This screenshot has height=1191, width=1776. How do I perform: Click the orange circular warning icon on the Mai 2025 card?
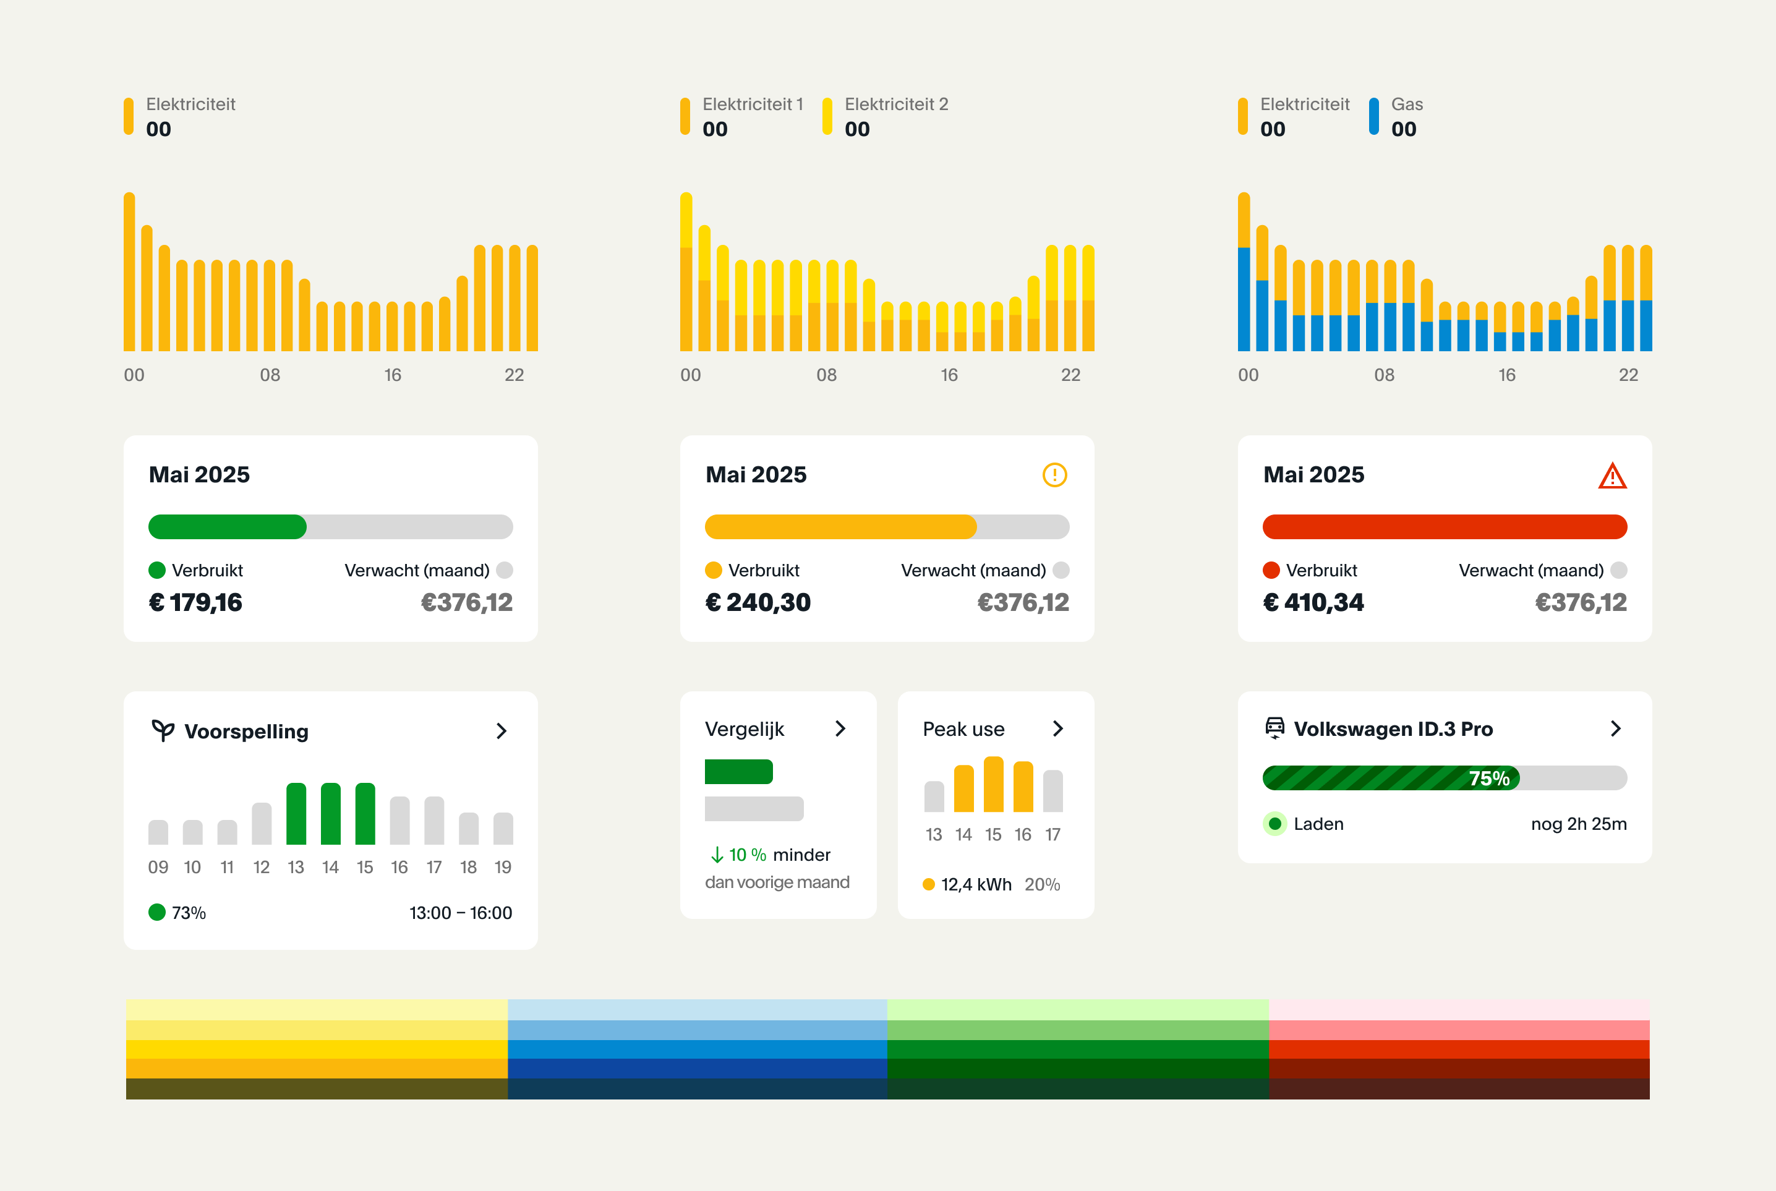coord(1054,475)
